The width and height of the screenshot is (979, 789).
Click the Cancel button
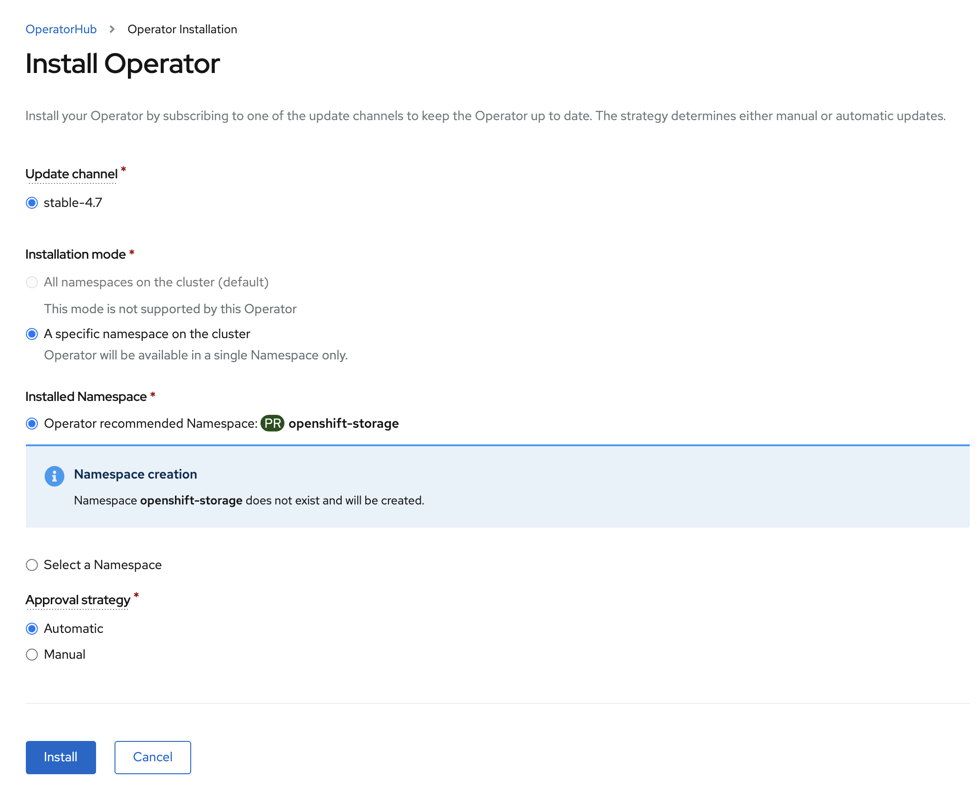(x=153, y=757)
